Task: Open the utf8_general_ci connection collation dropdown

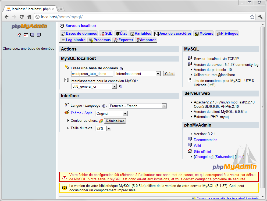Action: (x=94, y=87)
